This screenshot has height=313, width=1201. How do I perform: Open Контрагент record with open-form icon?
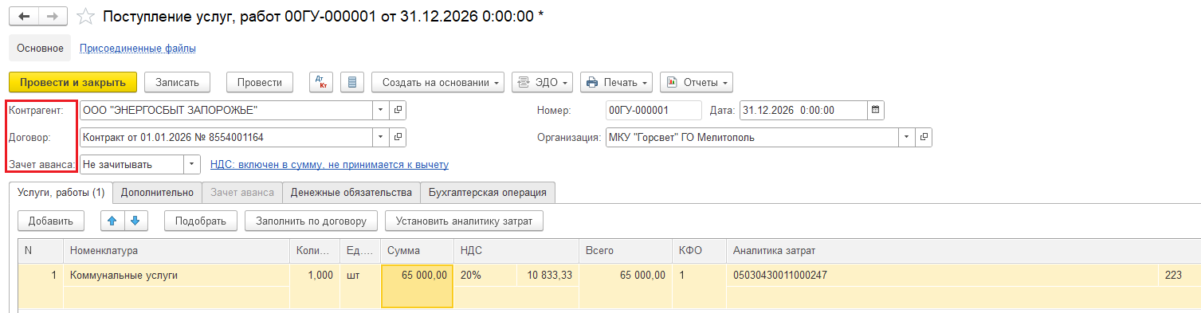click(398, 110)
